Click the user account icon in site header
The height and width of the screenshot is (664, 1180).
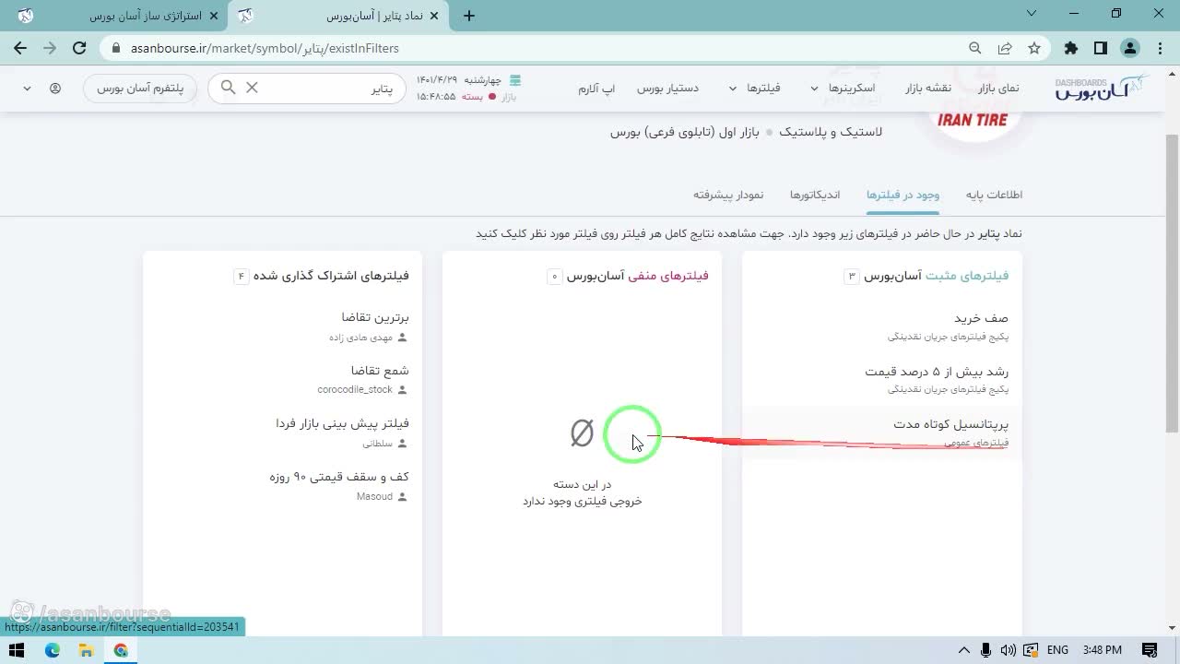(55, 89)
